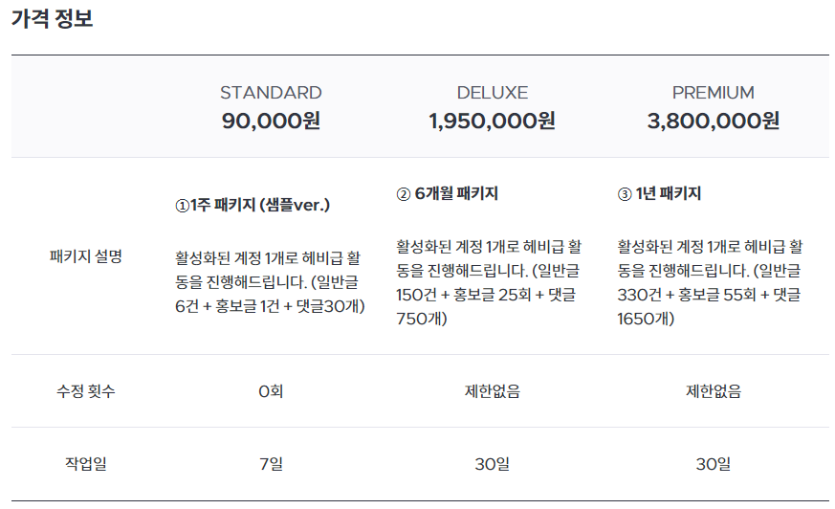The width and height of the screenshot is (835, 509).
Task: Select the PREMIUM plan header
Action: pos(714,93)
